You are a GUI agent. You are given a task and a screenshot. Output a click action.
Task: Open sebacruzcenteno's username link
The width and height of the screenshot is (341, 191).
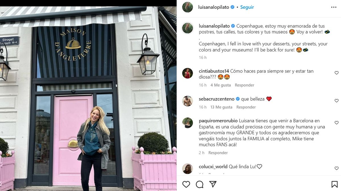point(217,99)
